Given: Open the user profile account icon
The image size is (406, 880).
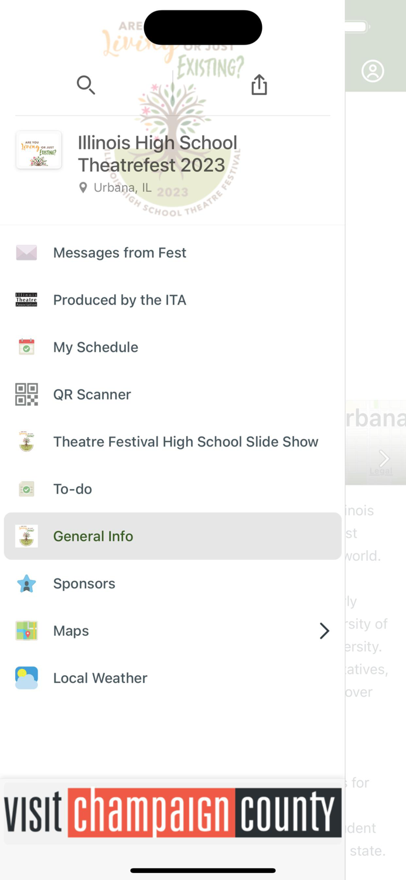Looking at the screenshot, I should [x=373, y=71].
